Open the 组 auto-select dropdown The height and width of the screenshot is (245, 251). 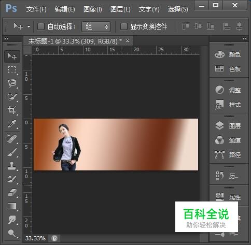(96, 26)
